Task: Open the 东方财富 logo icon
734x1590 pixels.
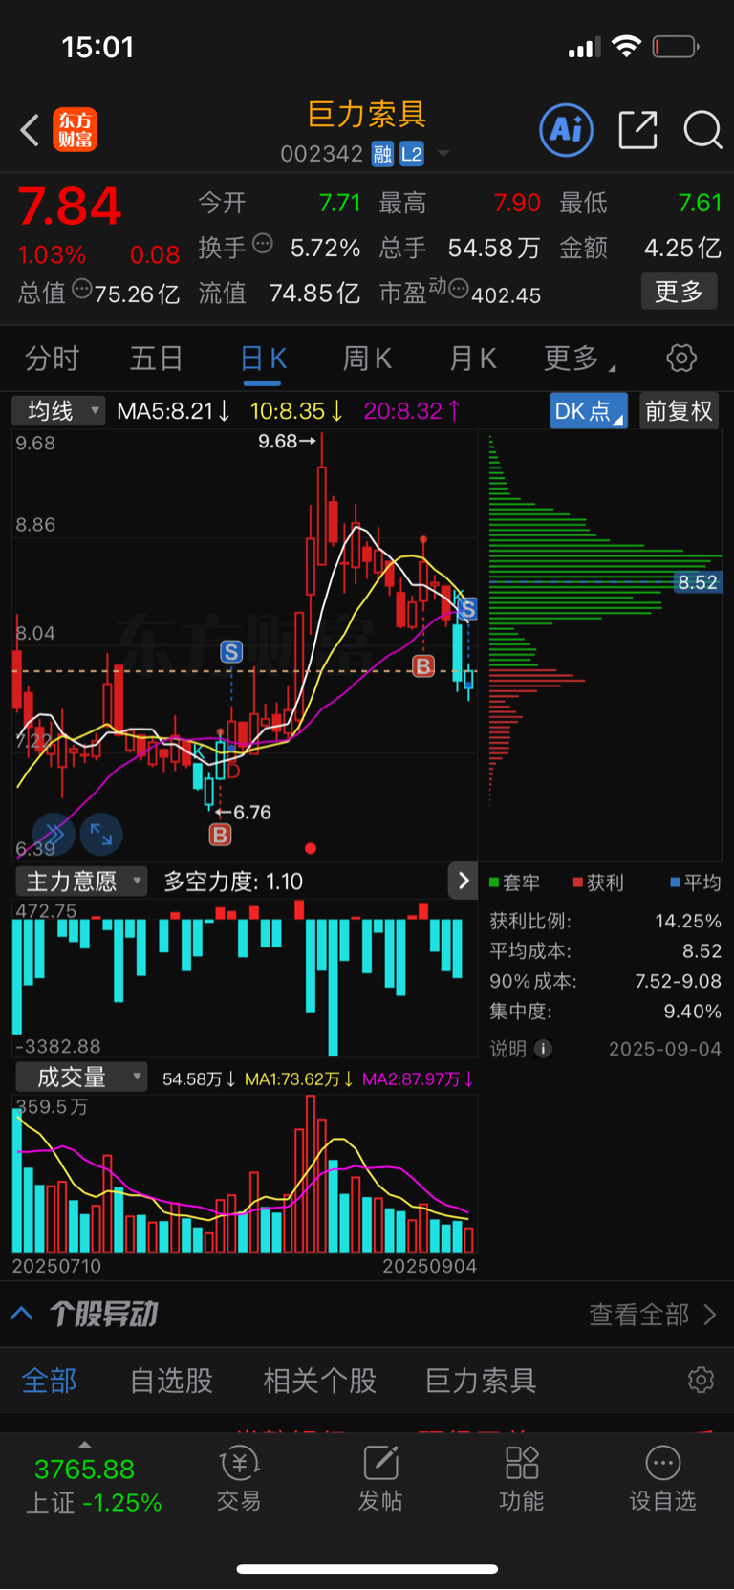Action: click(76, 130)
